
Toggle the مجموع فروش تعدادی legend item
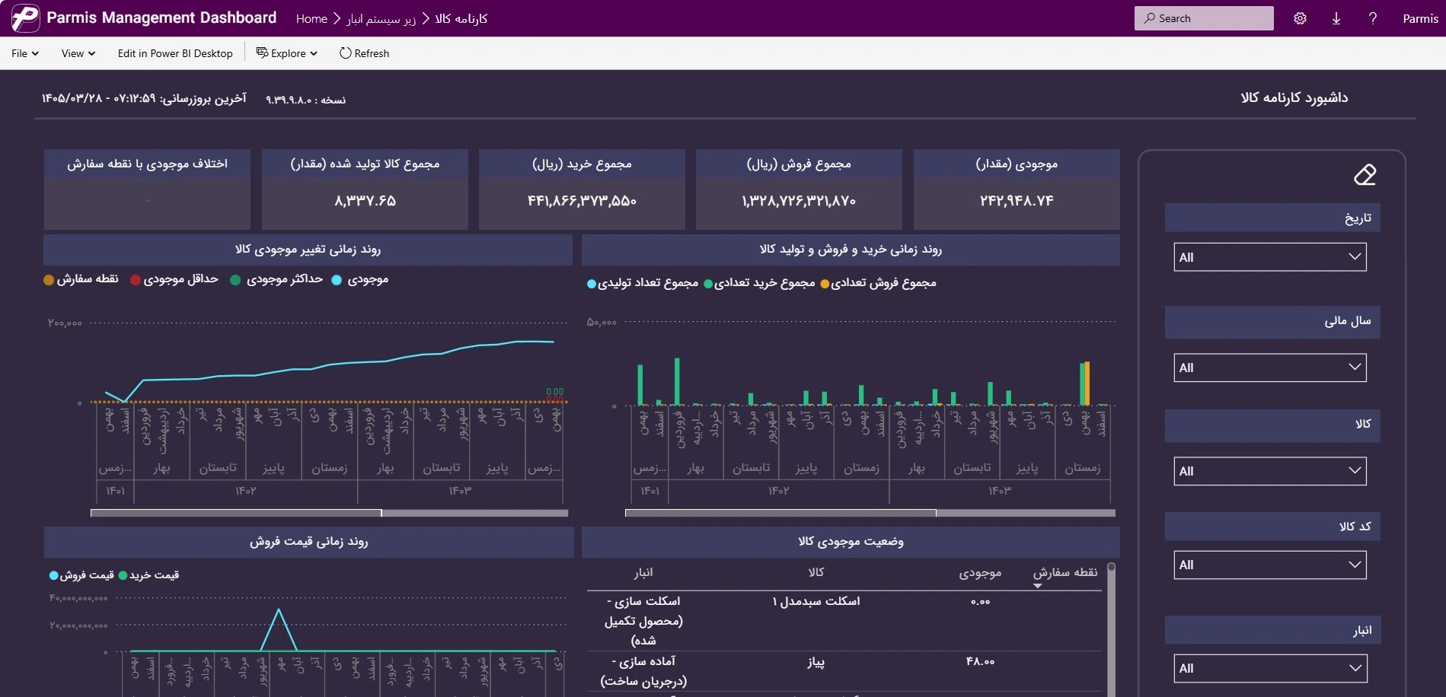878,283
